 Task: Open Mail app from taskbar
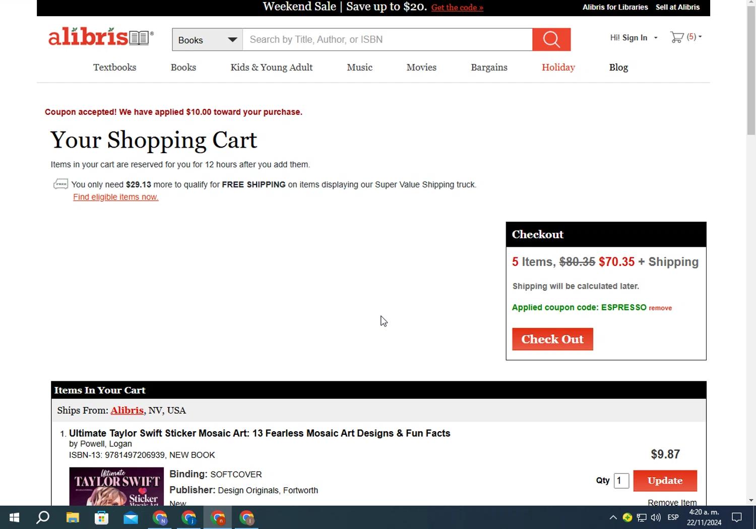(x=131, y=517)
